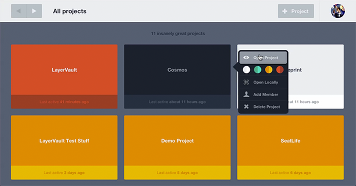This screenshot has width=356, height=186.
Task: Click the All projects title
Action: point(70,11)
